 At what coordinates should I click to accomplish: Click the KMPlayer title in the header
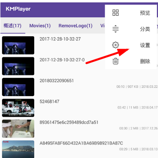point(18,9)
